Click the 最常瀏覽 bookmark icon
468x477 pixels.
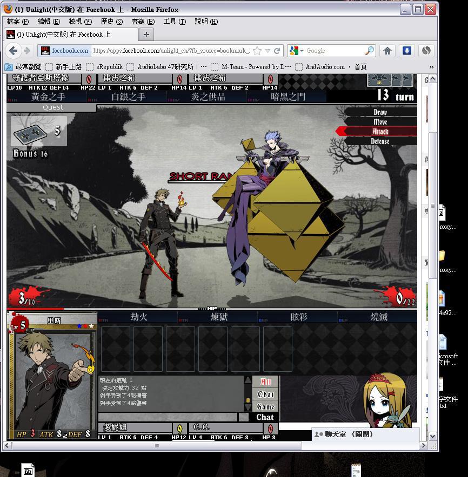tap(9, 67)
